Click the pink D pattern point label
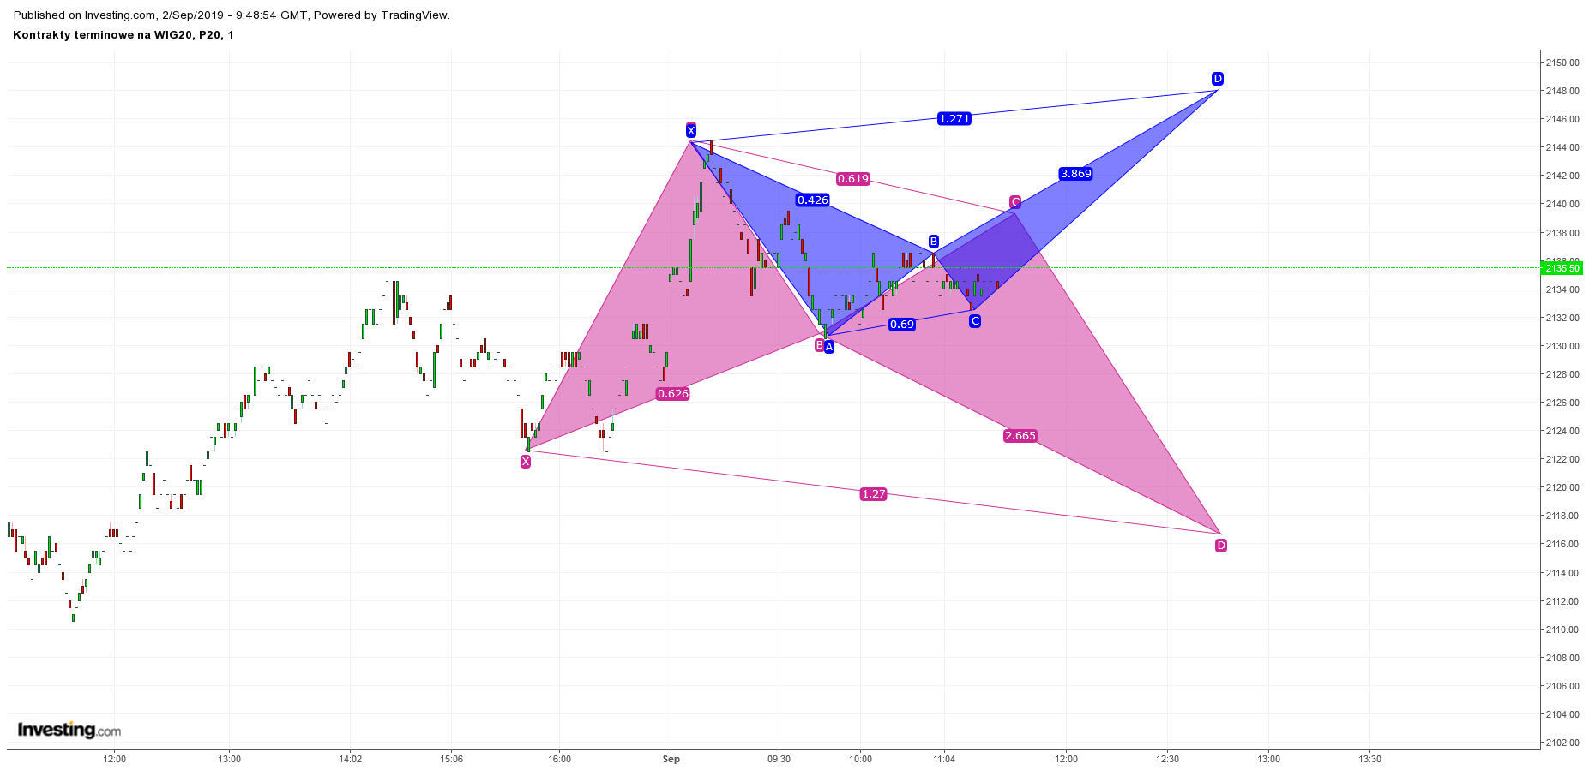The image size is (1589, 770). (x=1221, y=546)
